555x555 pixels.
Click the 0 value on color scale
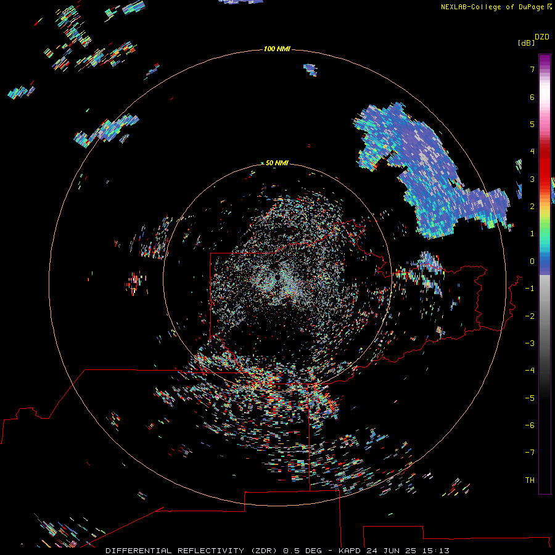pyautogui.click(x=532, y=261)
